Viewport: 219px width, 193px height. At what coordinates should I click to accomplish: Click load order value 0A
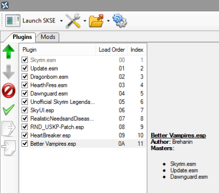122,144
